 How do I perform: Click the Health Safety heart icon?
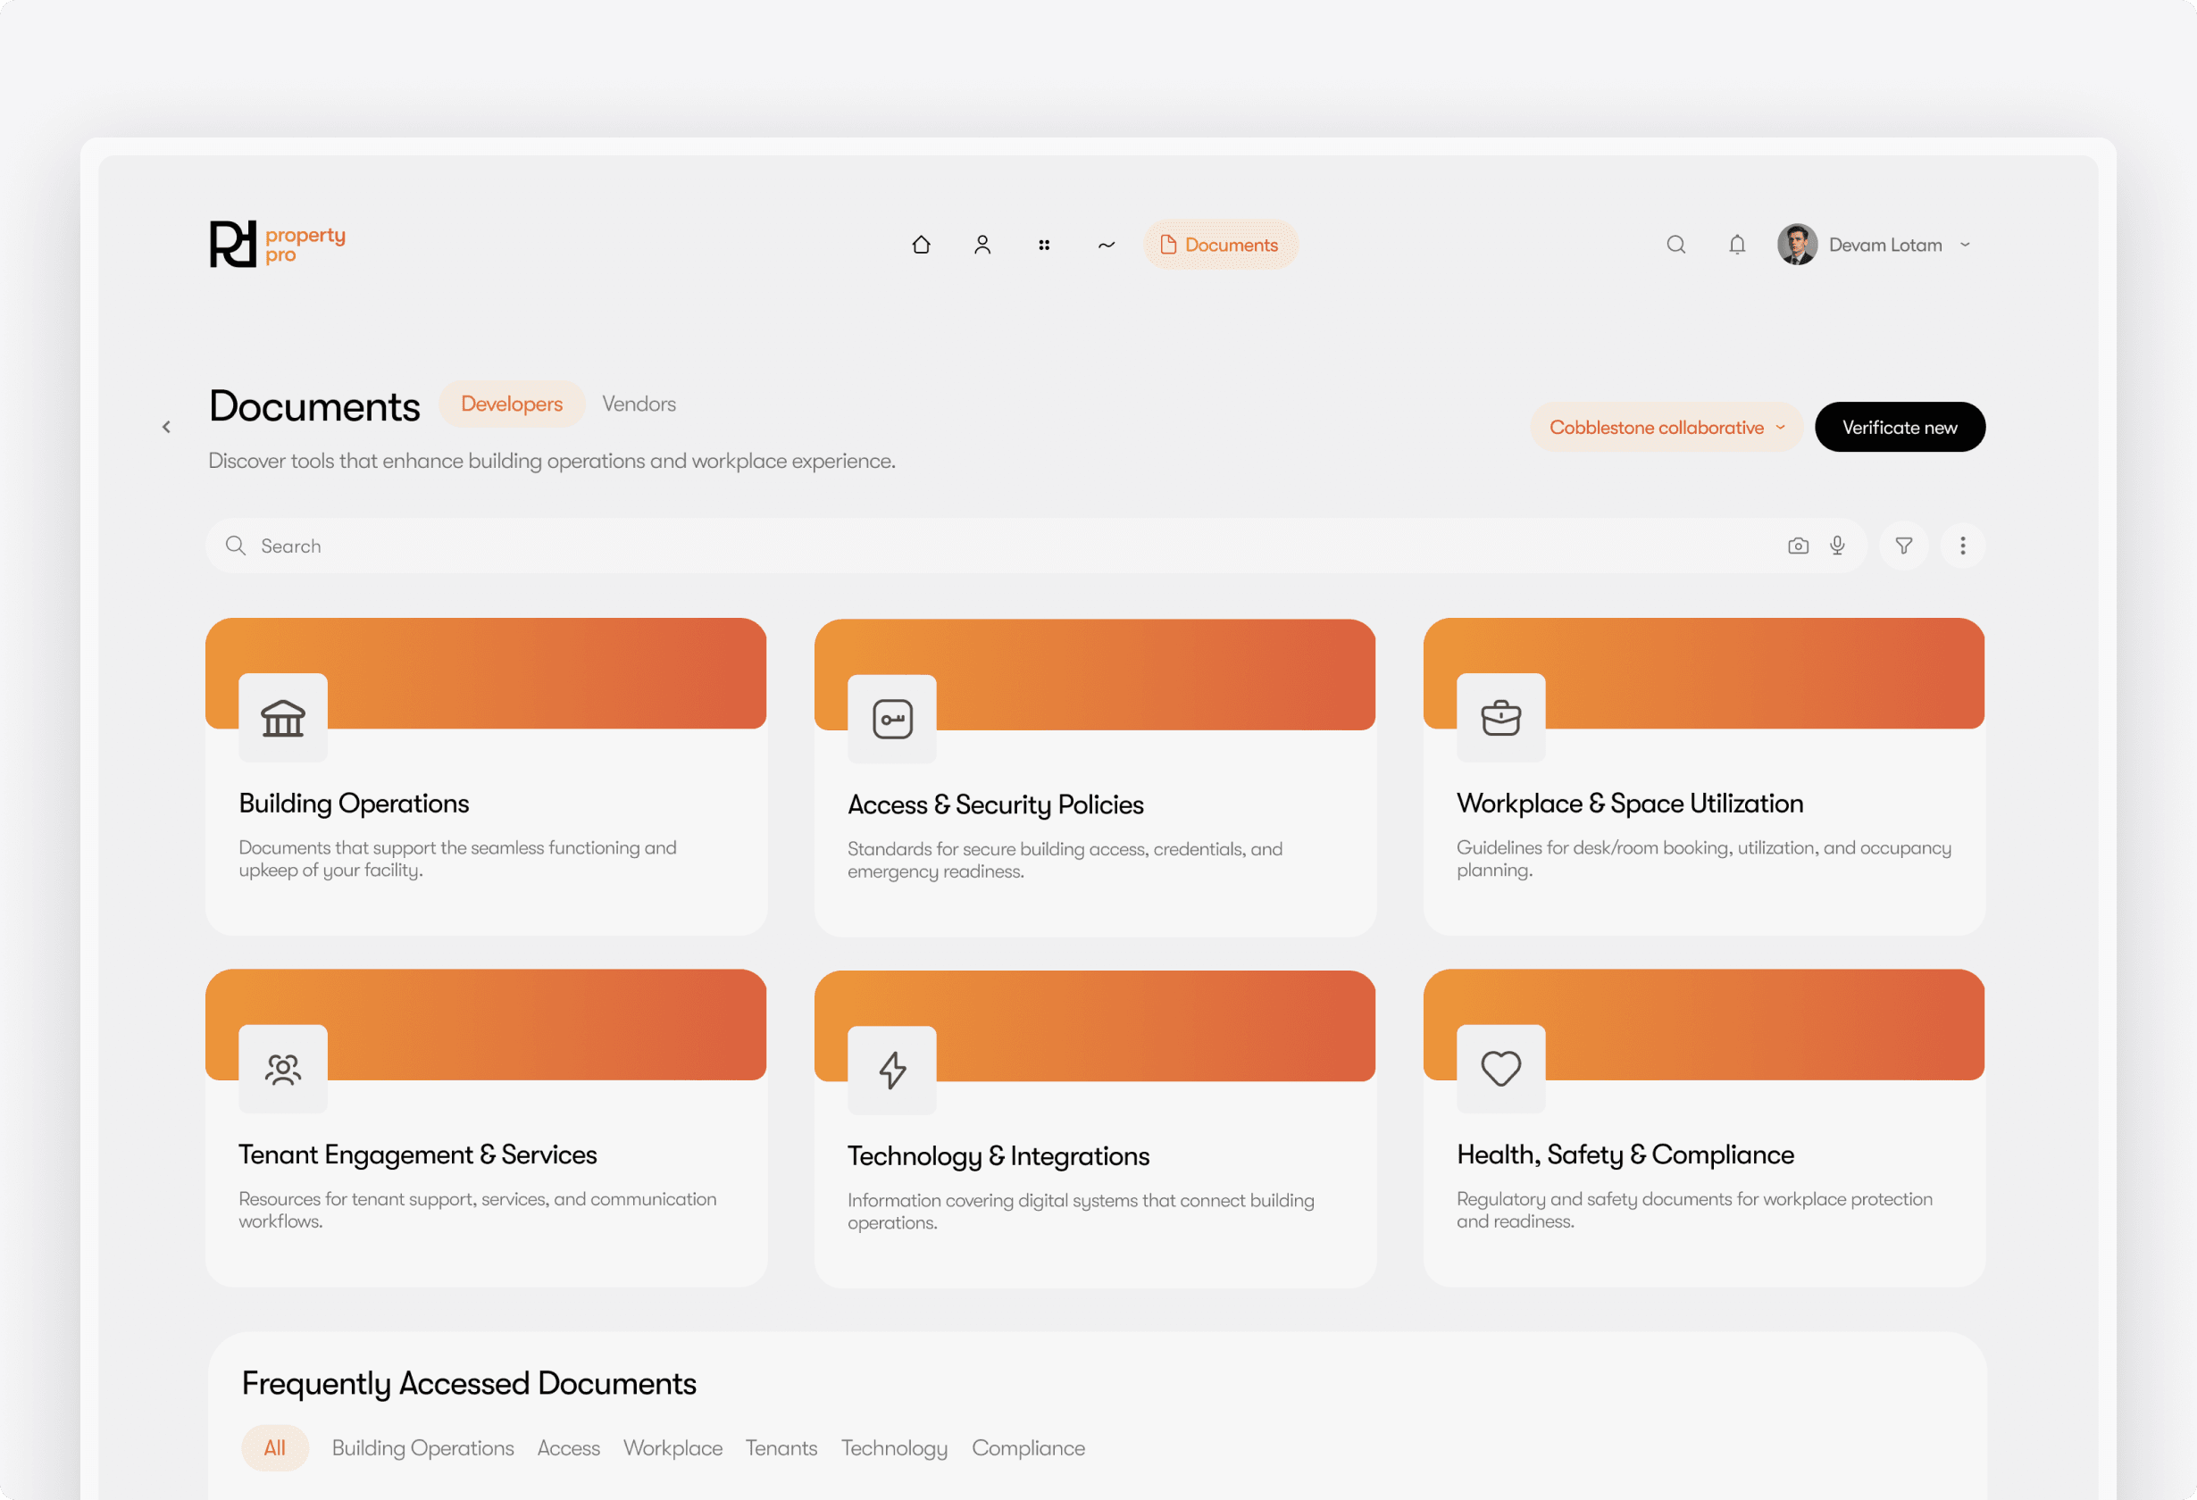click(x=1501, y=1069)
